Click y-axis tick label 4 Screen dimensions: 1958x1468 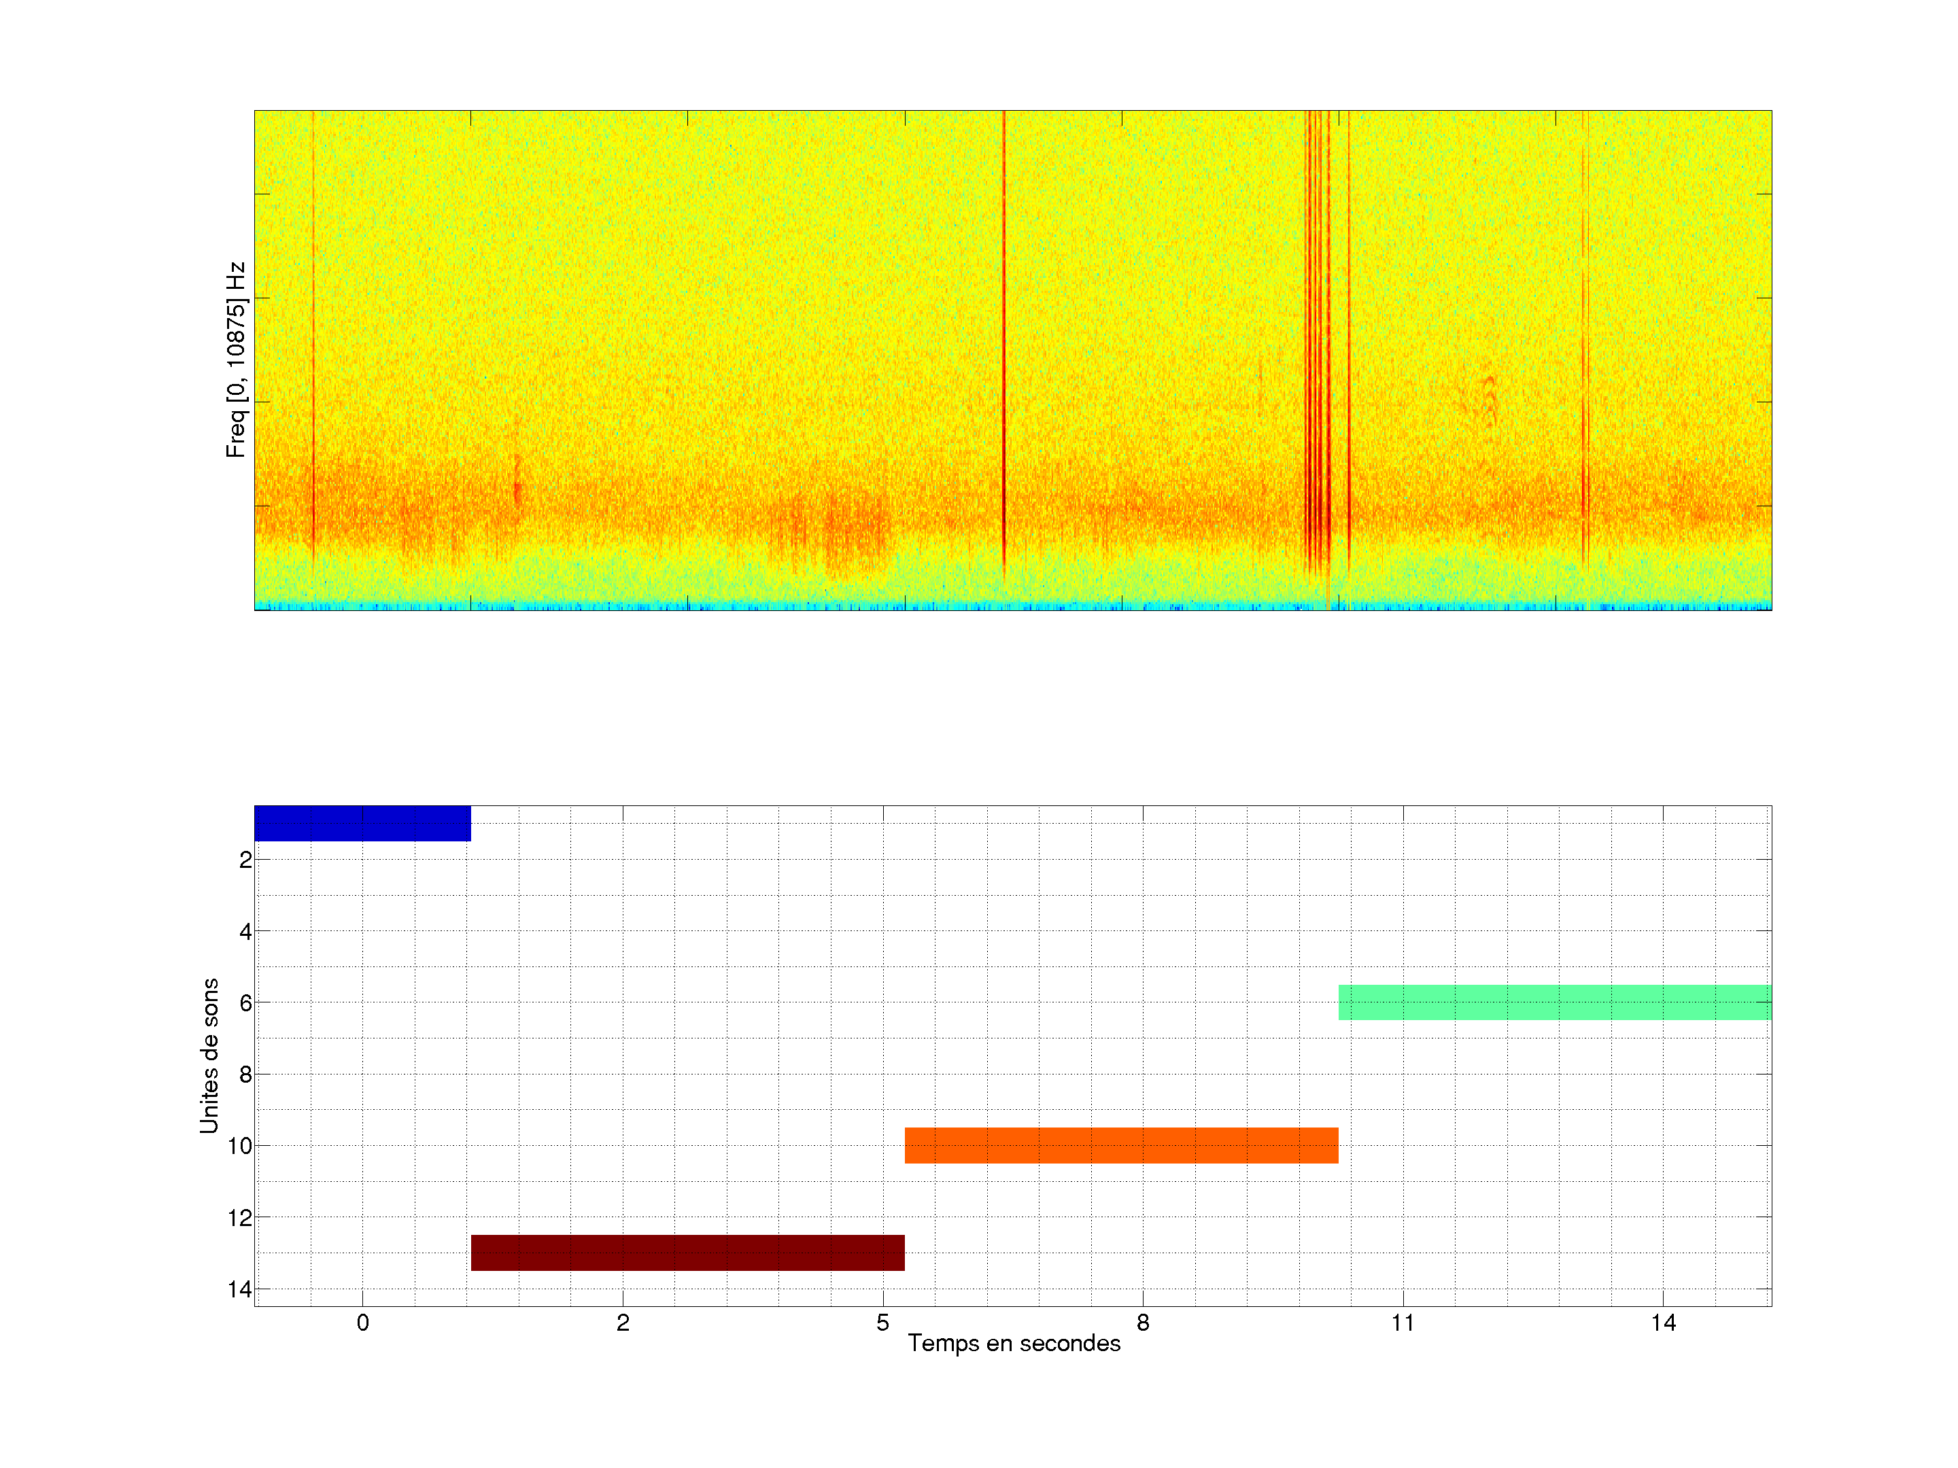(245, 932)
